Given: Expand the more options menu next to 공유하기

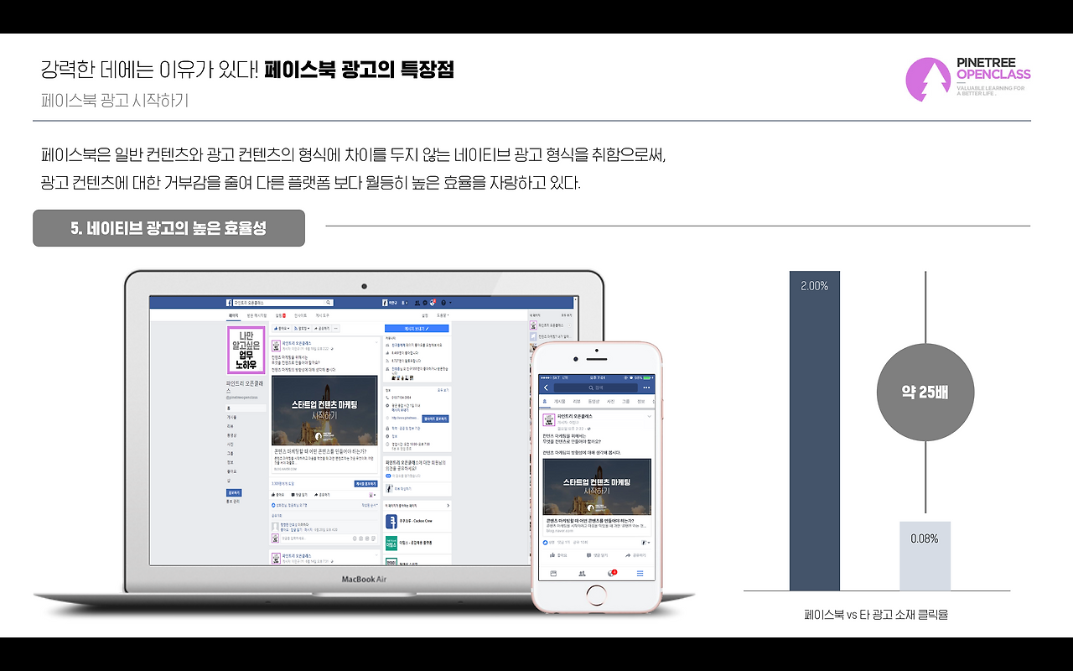Looking at the screenshot, I should (x=335, y=328).
